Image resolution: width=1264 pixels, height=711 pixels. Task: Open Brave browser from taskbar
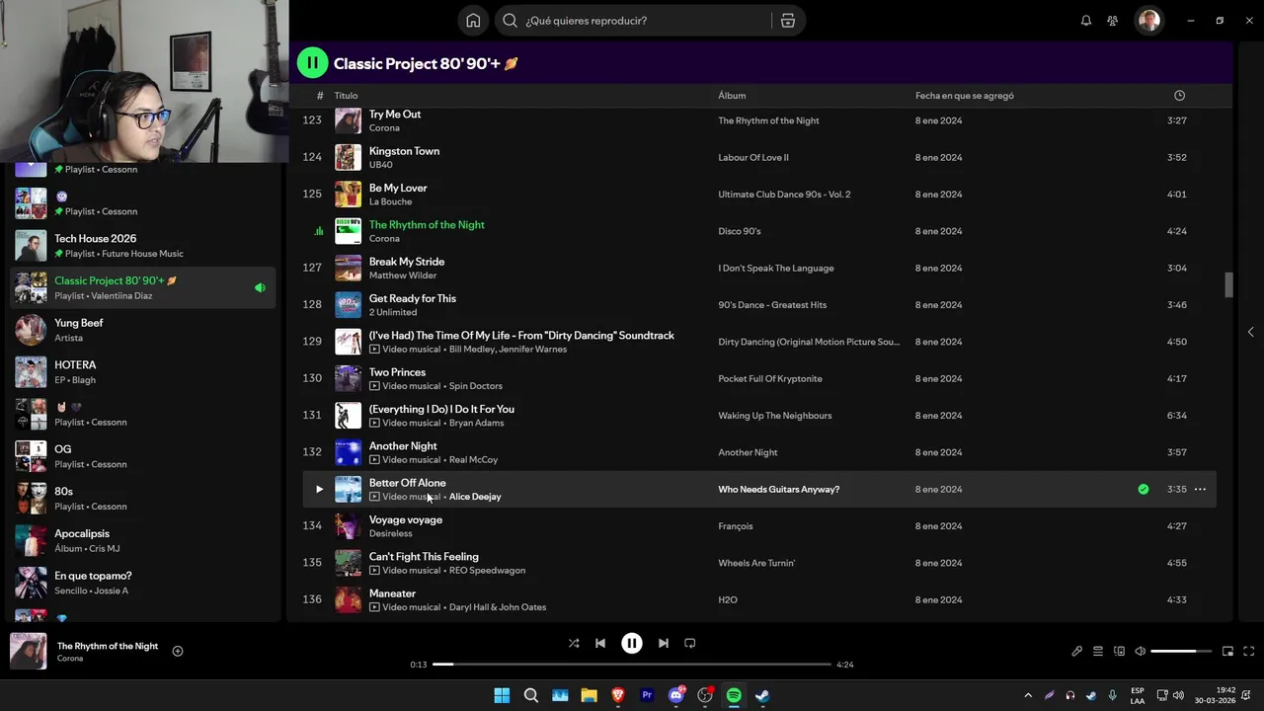coord(618,695)
